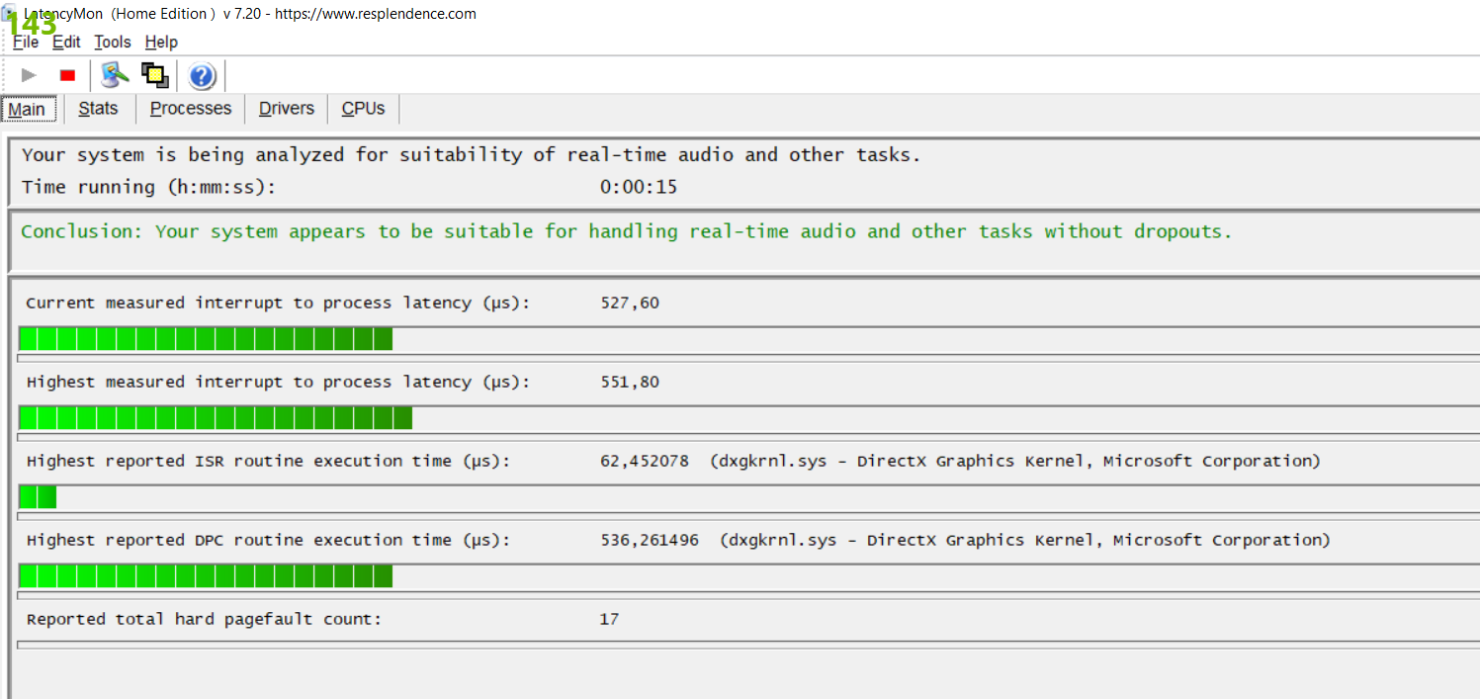1480x699 pixels.
Task: Click the grey Start monitoring play icon
Action: (x=29, y=75)
